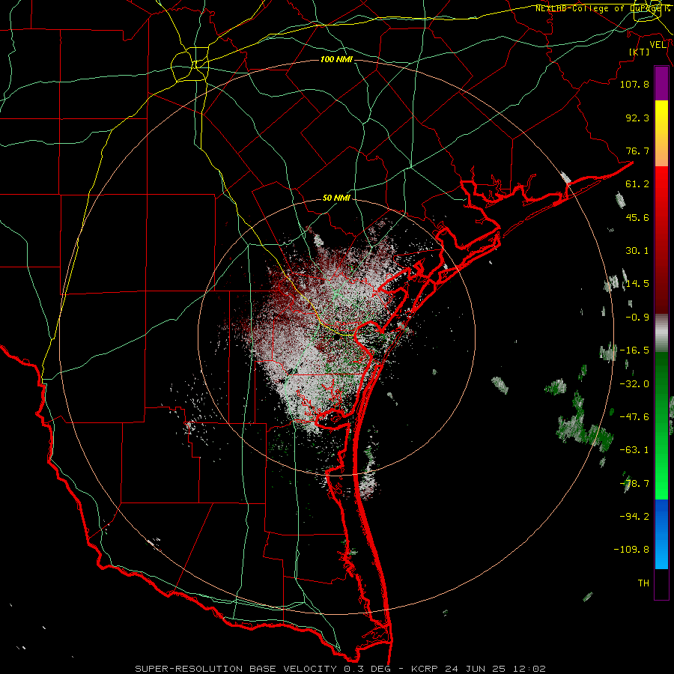Pick the purple segment of velocity color bar
This screenshot has width=674, height=674.
(x=661, y=84)
